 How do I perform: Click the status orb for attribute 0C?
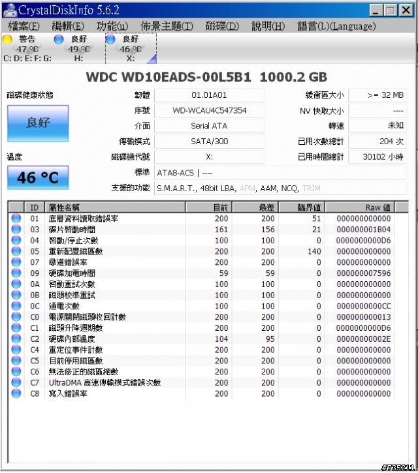pos(16,306)
